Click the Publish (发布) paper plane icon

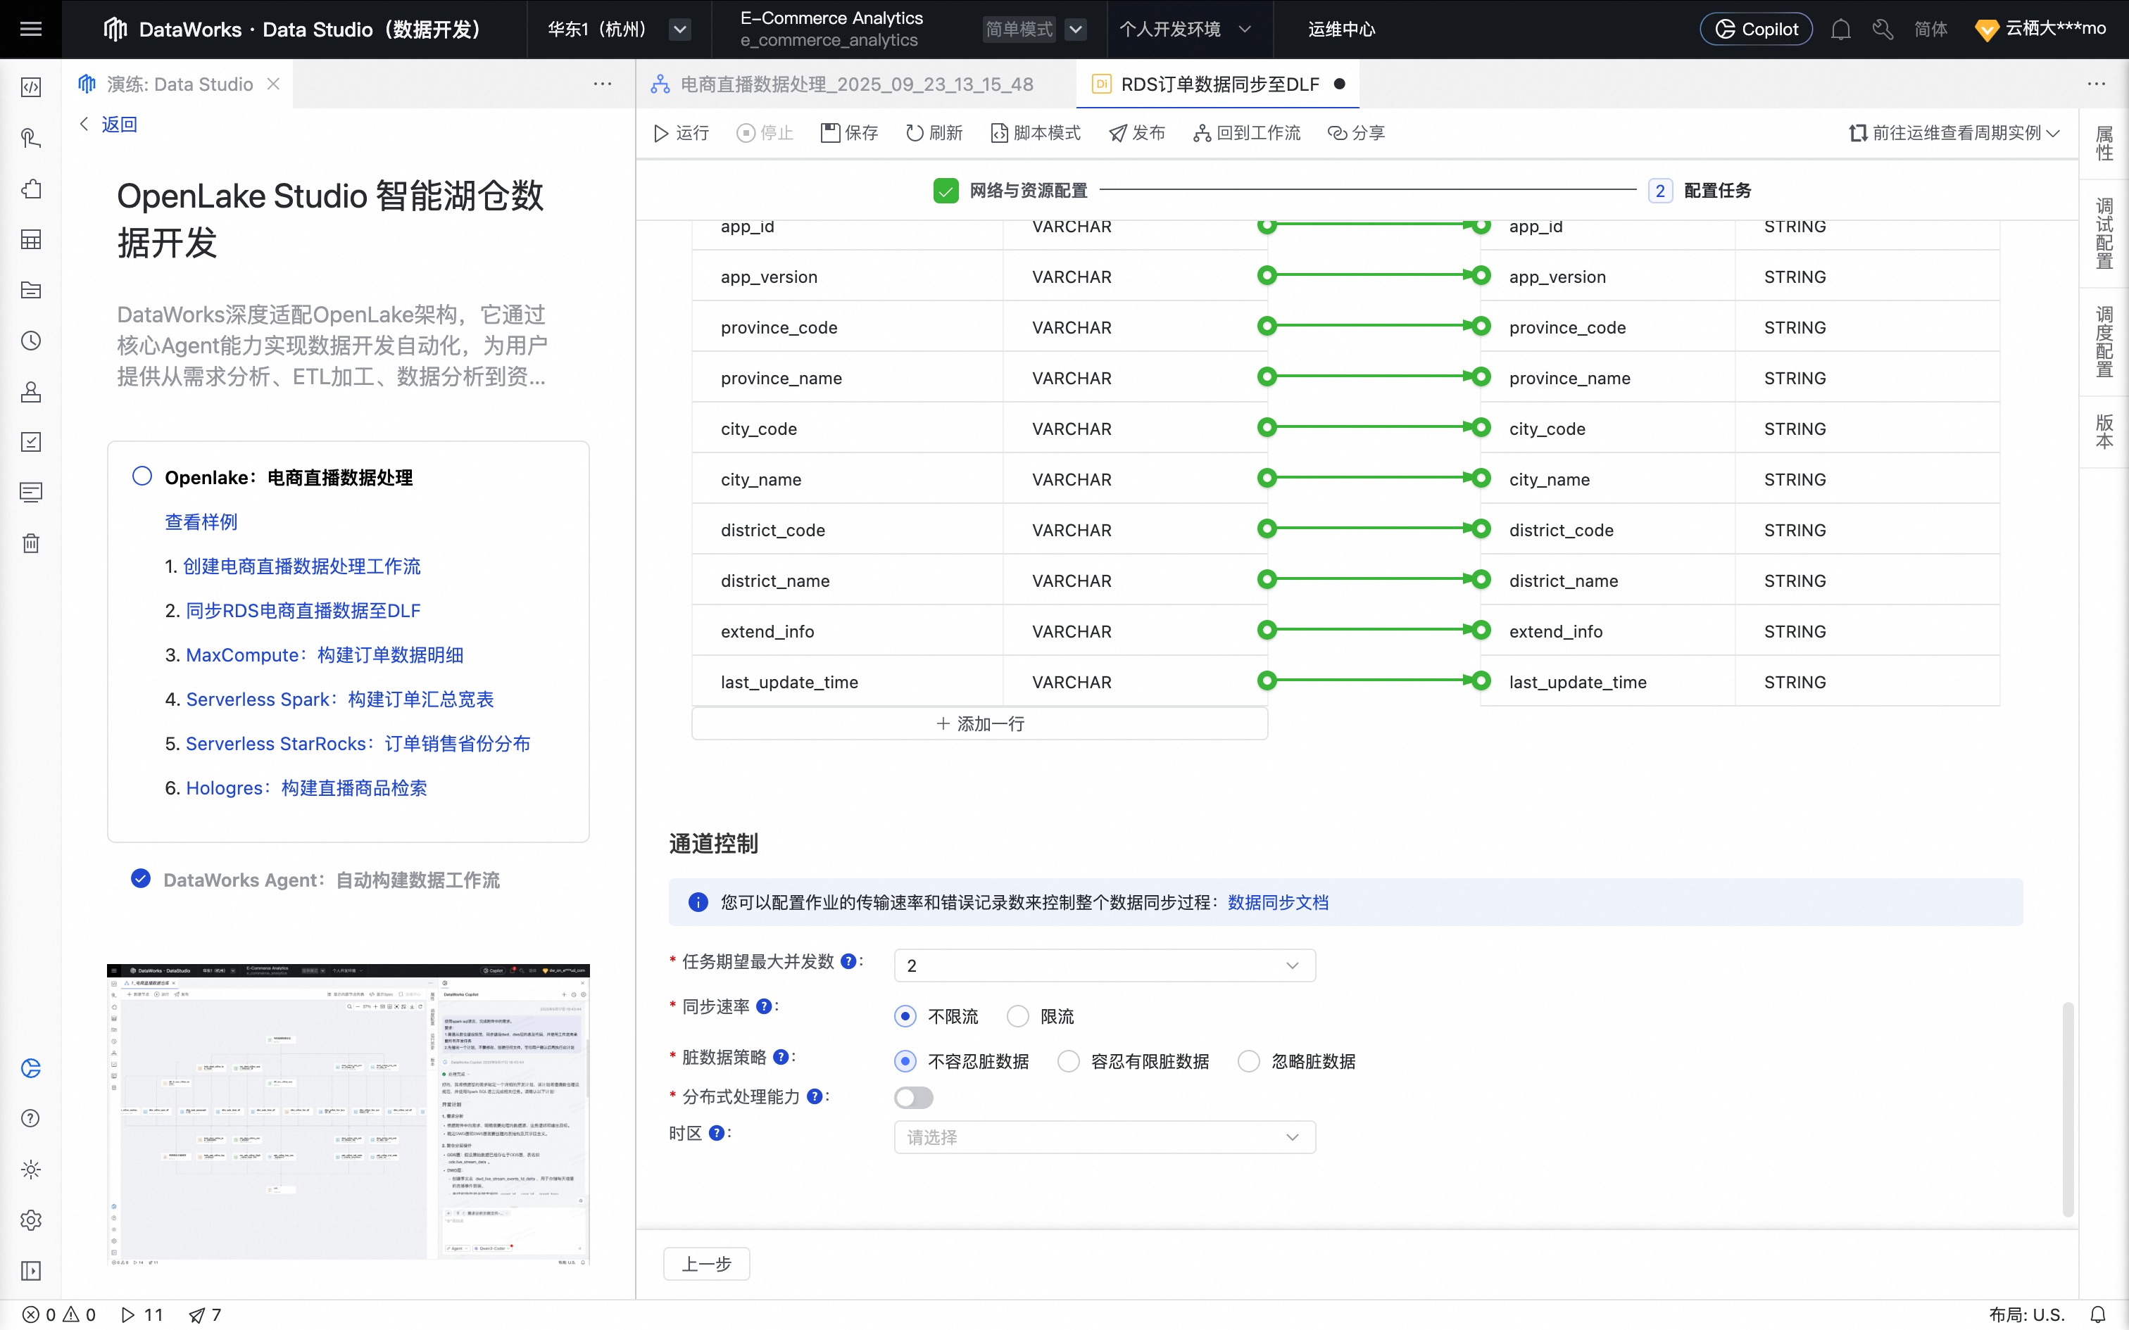click(x=1118, y=133)
